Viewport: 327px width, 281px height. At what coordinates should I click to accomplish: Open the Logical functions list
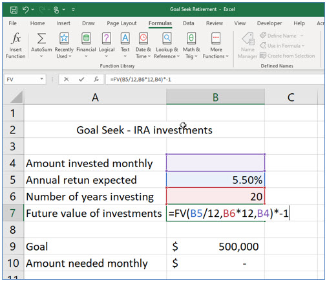pyautogui.click(x=107, y=45)
